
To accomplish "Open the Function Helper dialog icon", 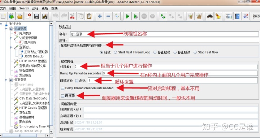I will pos(229,16).
